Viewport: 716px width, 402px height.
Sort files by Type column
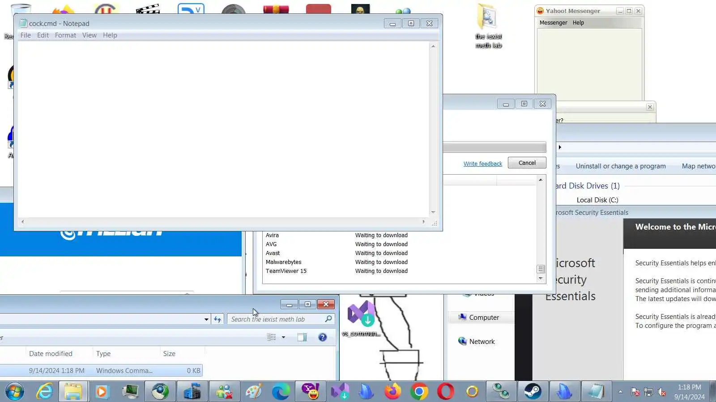[x=126, y=354]
